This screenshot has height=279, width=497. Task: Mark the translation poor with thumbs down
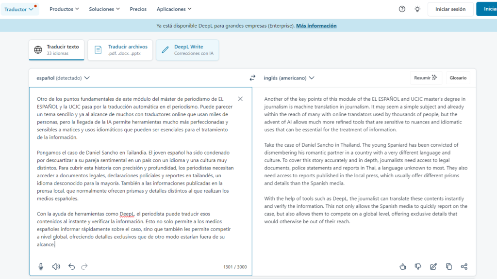[x=418, y=266]
